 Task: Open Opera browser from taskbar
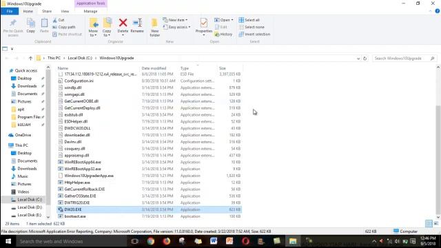coord(245,241)
